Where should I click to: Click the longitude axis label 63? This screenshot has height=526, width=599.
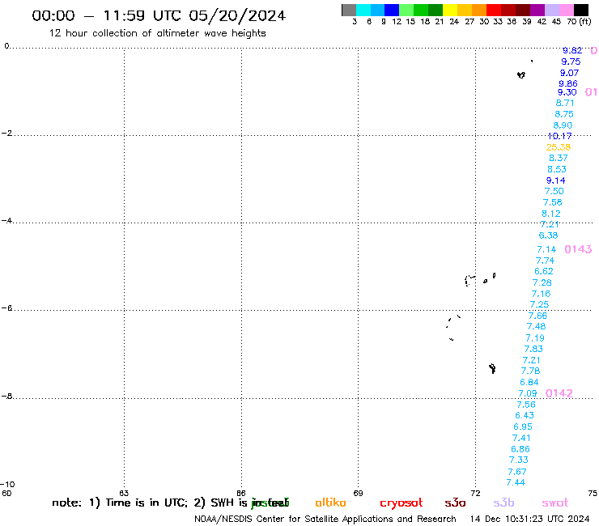tap(124, 493)
